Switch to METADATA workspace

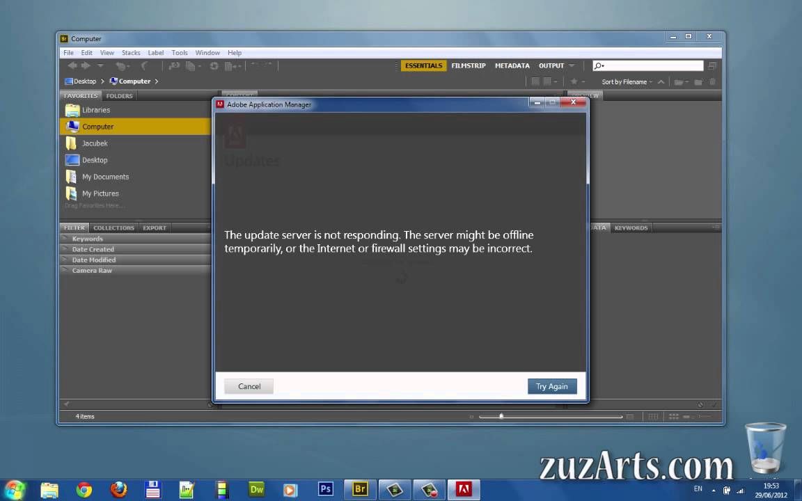(x=512, y=65)
